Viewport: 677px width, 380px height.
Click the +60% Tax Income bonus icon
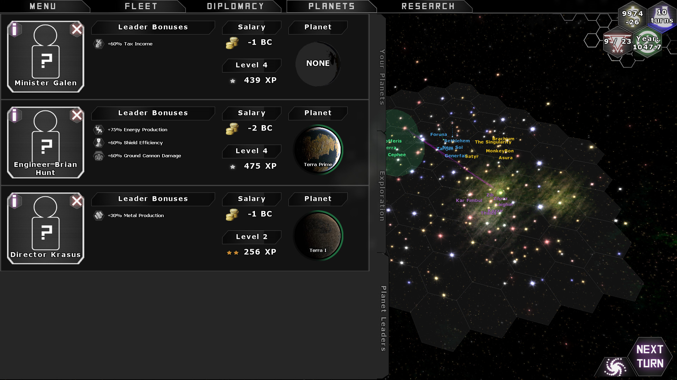click(x=98, y=44)
